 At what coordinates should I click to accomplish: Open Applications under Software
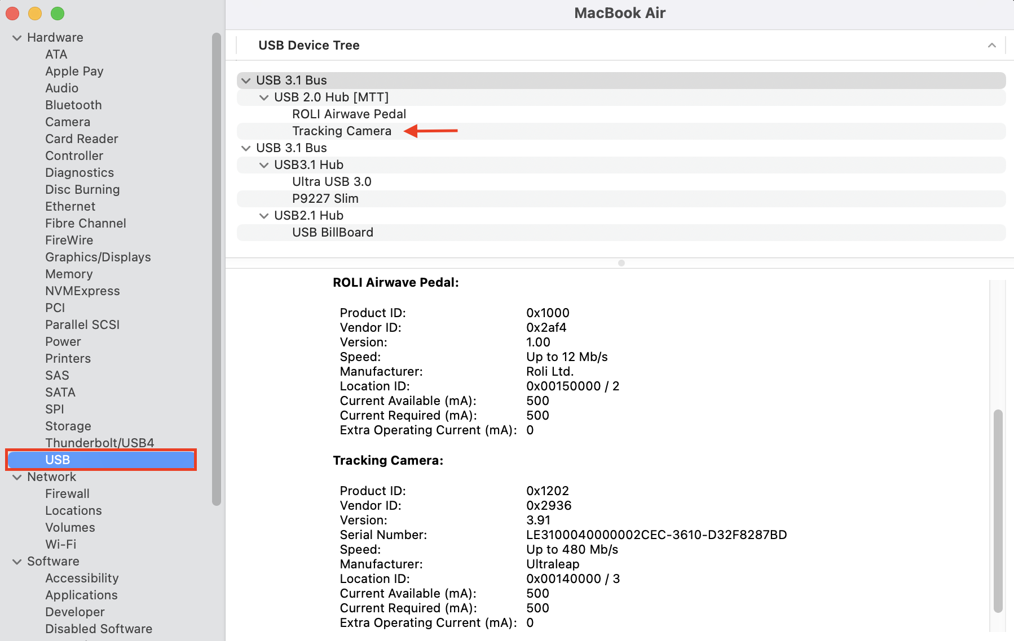82,595
